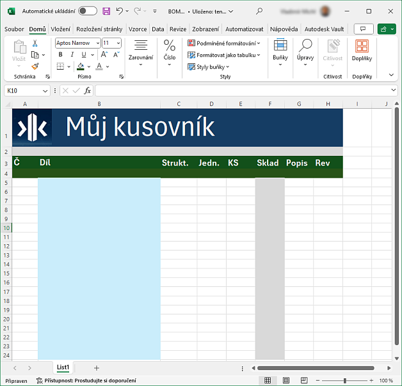Open the search magnifier in title bar
The height and width of the screenshot is (386, 402).
[259, 12]
